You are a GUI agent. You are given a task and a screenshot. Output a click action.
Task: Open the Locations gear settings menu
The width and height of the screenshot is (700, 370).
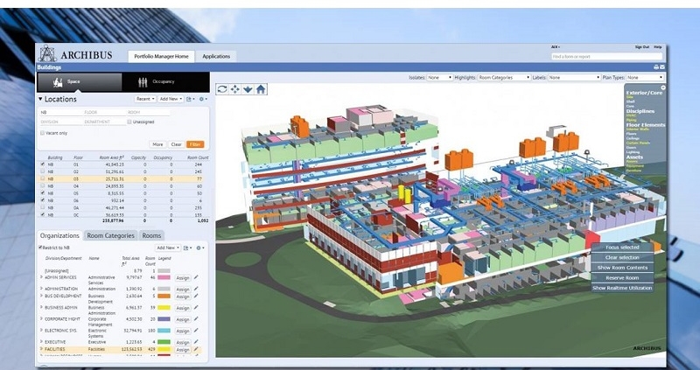(203, 99)
